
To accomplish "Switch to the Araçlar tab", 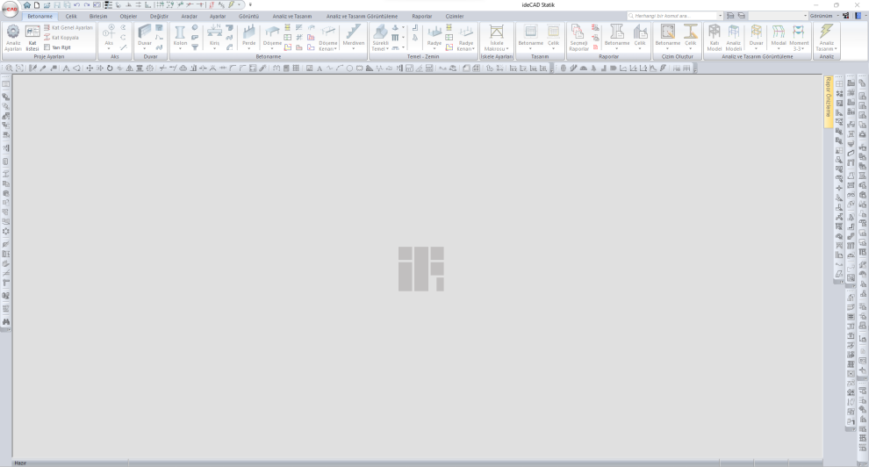I will [x=189, y=16].
